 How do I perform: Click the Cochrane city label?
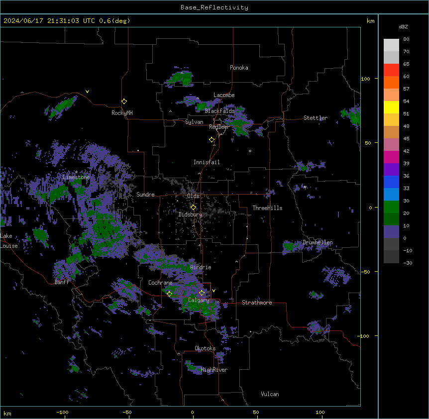click(x=160, y=283)
